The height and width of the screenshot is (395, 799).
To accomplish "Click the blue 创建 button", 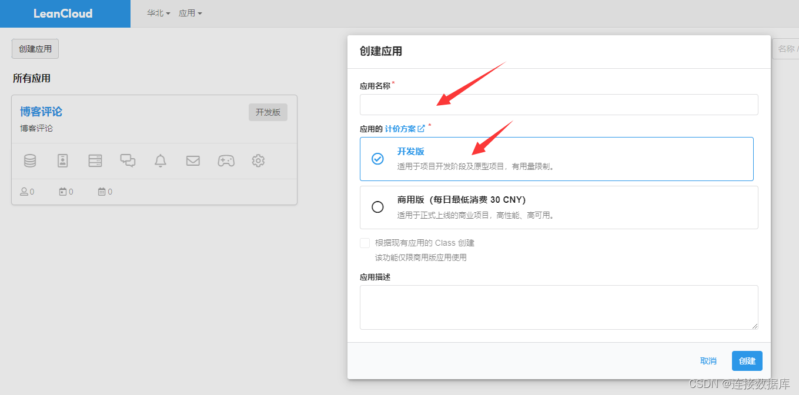I will [747, 361].
